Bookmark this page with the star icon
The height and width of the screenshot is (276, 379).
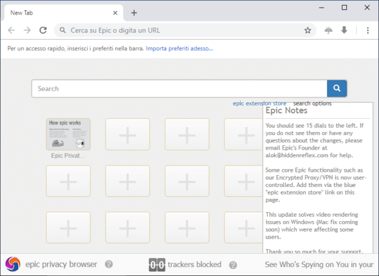[308, 30]
